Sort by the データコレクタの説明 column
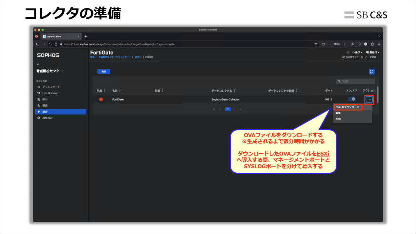The height and width of the screenshot is (234, 416). 283,91
